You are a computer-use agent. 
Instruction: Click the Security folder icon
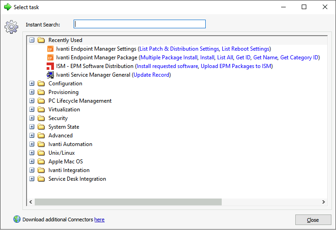click(41, 118)
